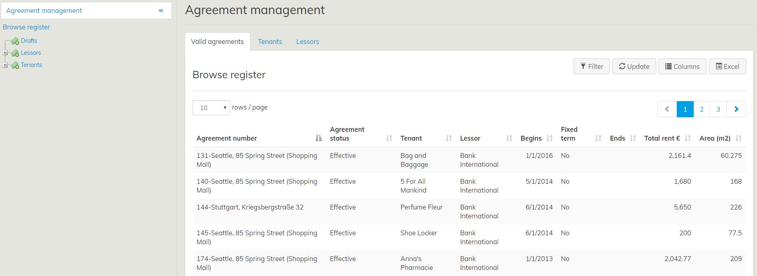This screenshot has width=757, height=276.
Task: Open the Filter button
Action: (x=591, y=66)
